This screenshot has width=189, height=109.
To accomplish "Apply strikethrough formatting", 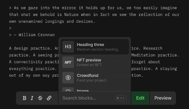I will click(x=40, y=98).
